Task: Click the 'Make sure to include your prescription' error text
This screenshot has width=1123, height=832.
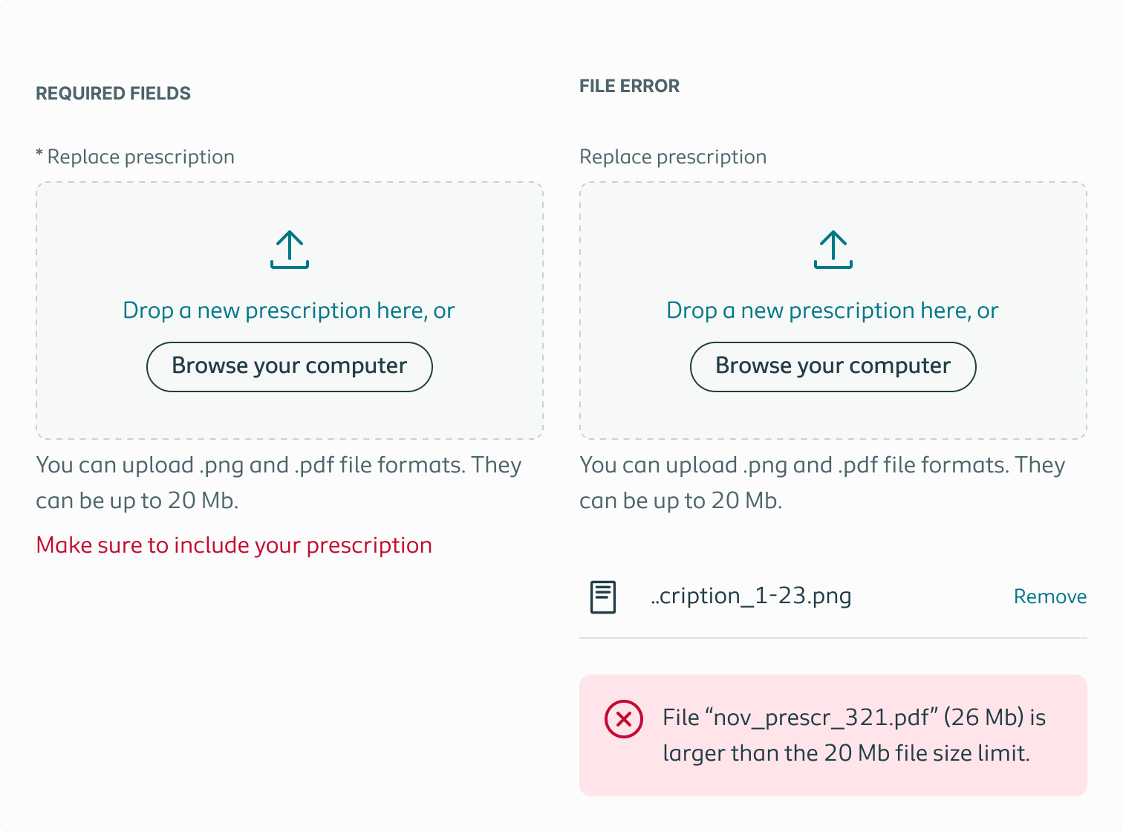Action: [234, 545]
